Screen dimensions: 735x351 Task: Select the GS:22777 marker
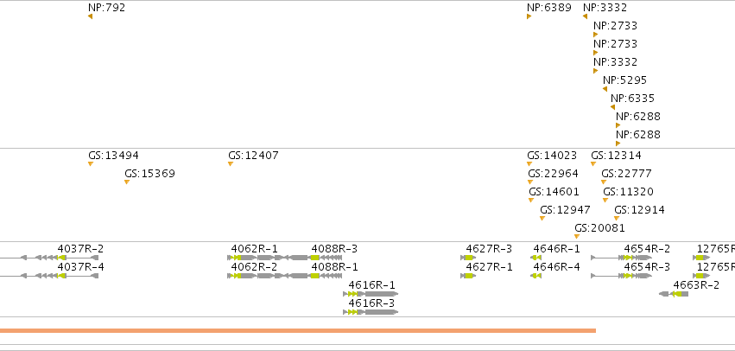(x=604, y=182)
